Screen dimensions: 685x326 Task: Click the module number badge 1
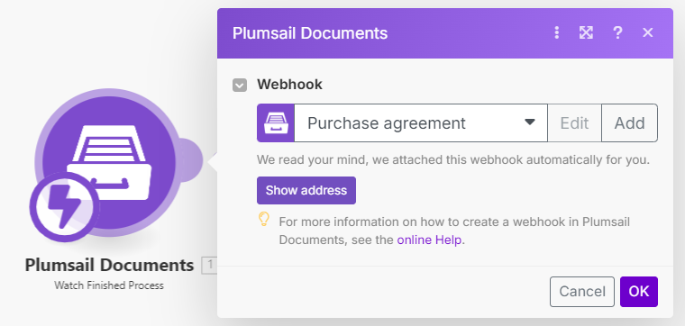tap(211, 265)
